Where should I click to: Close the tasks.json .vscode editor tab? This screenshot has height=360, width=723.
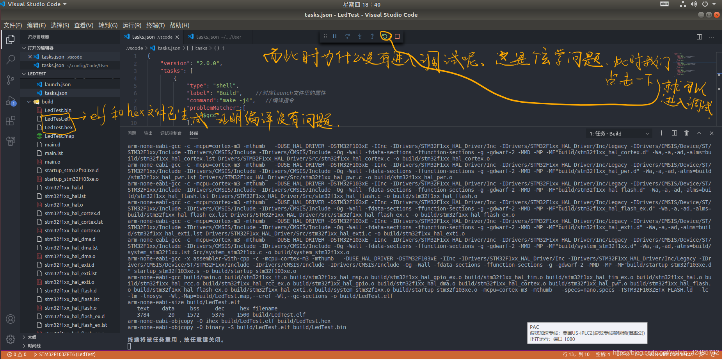177,37
